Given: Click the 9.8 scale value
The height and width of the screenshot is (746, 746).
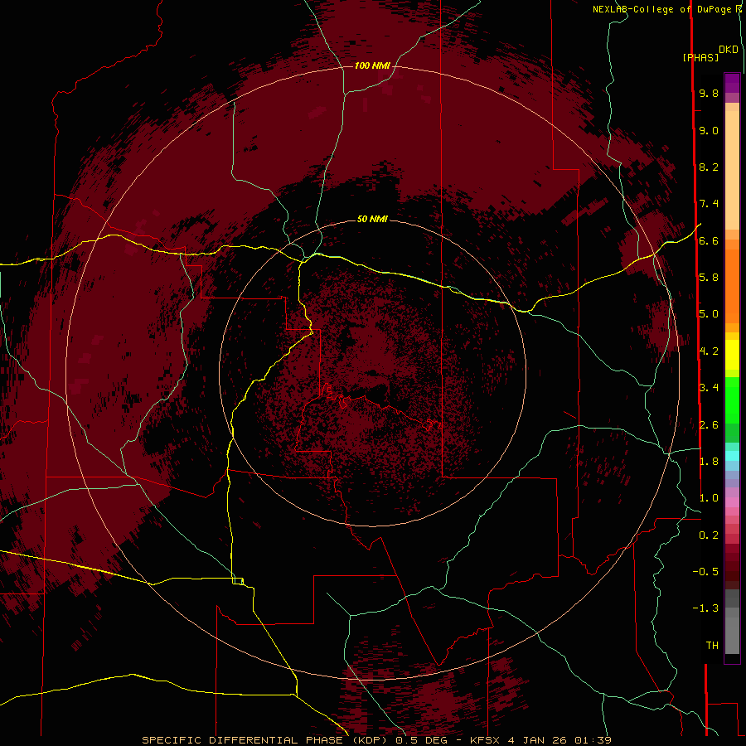Looking at the screenshot, I should click(709, 93).
